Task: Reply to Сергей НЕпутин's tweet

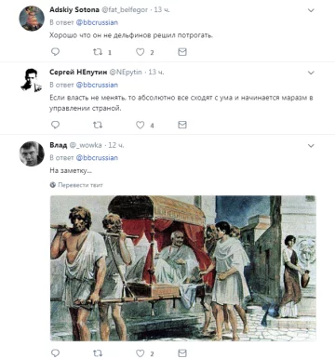Action: (55, 125)
